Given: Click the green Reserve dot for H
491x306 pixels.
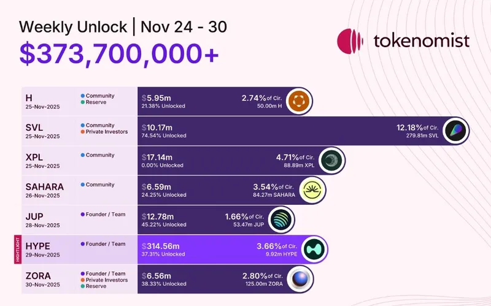Looking at the screenshot, I should coord(82,102).
